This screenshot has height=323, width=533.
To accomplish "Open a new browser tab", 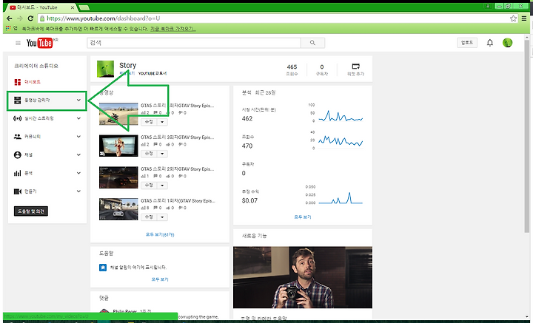I will tap(84, 7).
